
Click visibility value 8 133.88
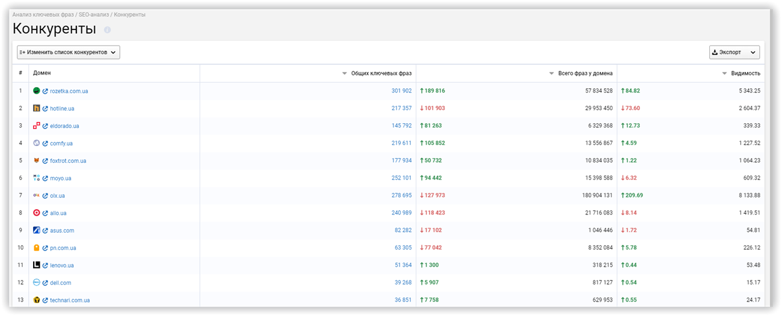[750, 196]
